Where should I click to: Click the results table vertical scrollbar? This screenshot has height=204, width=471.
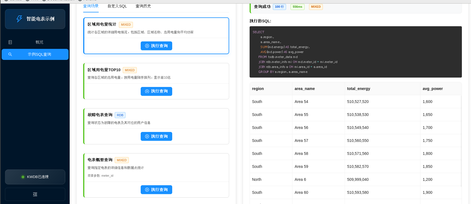coord(461,141)
